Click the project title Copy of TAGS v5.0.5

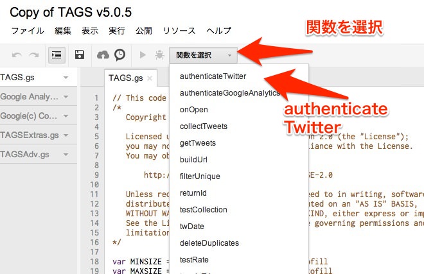pyautogui.click(x=71, y=12)
